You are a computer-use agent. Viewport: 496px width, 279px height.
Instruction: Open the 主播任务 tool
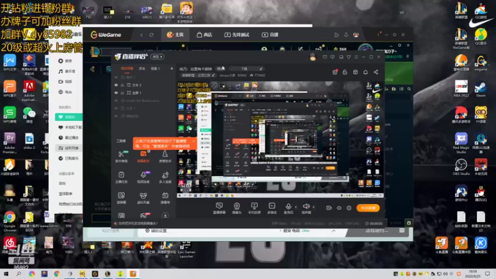coord(121,177)
